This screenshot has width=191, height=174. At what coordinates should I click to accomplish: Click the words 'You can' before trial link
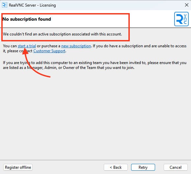pyautogui.click(x=10, y=46)
